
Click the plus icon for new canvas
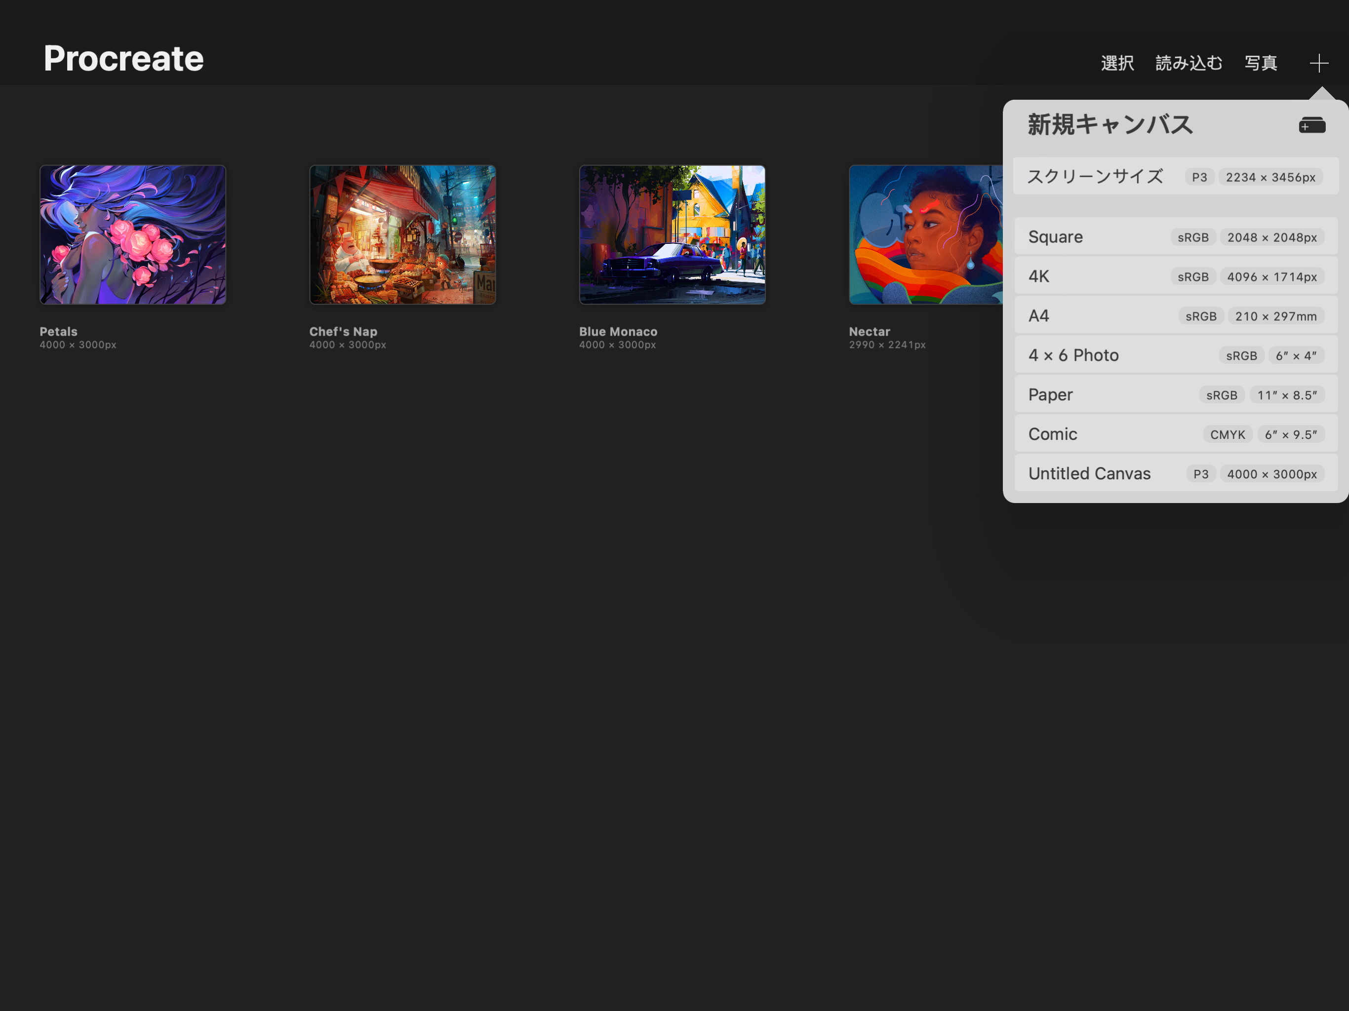click(1318, 63)
